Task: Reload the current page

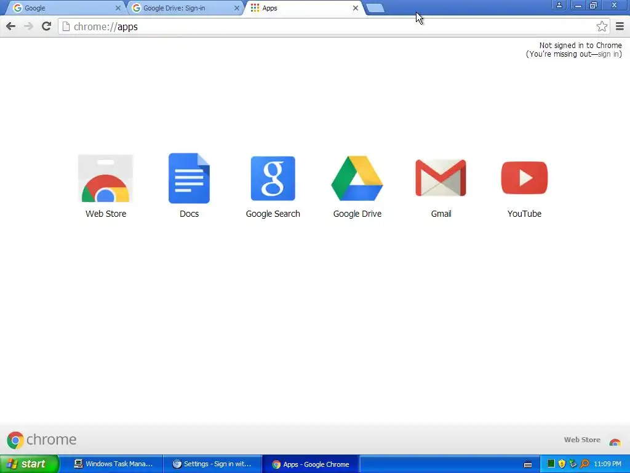Action: (46, 26)
